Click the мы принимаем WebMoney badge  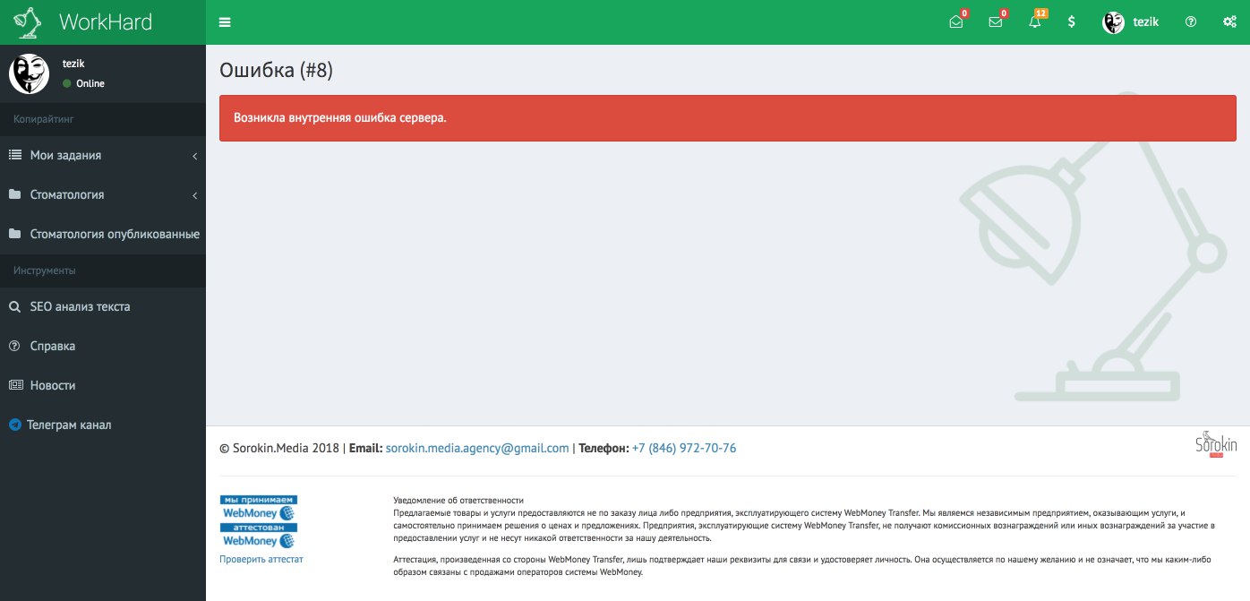point(259,507)
